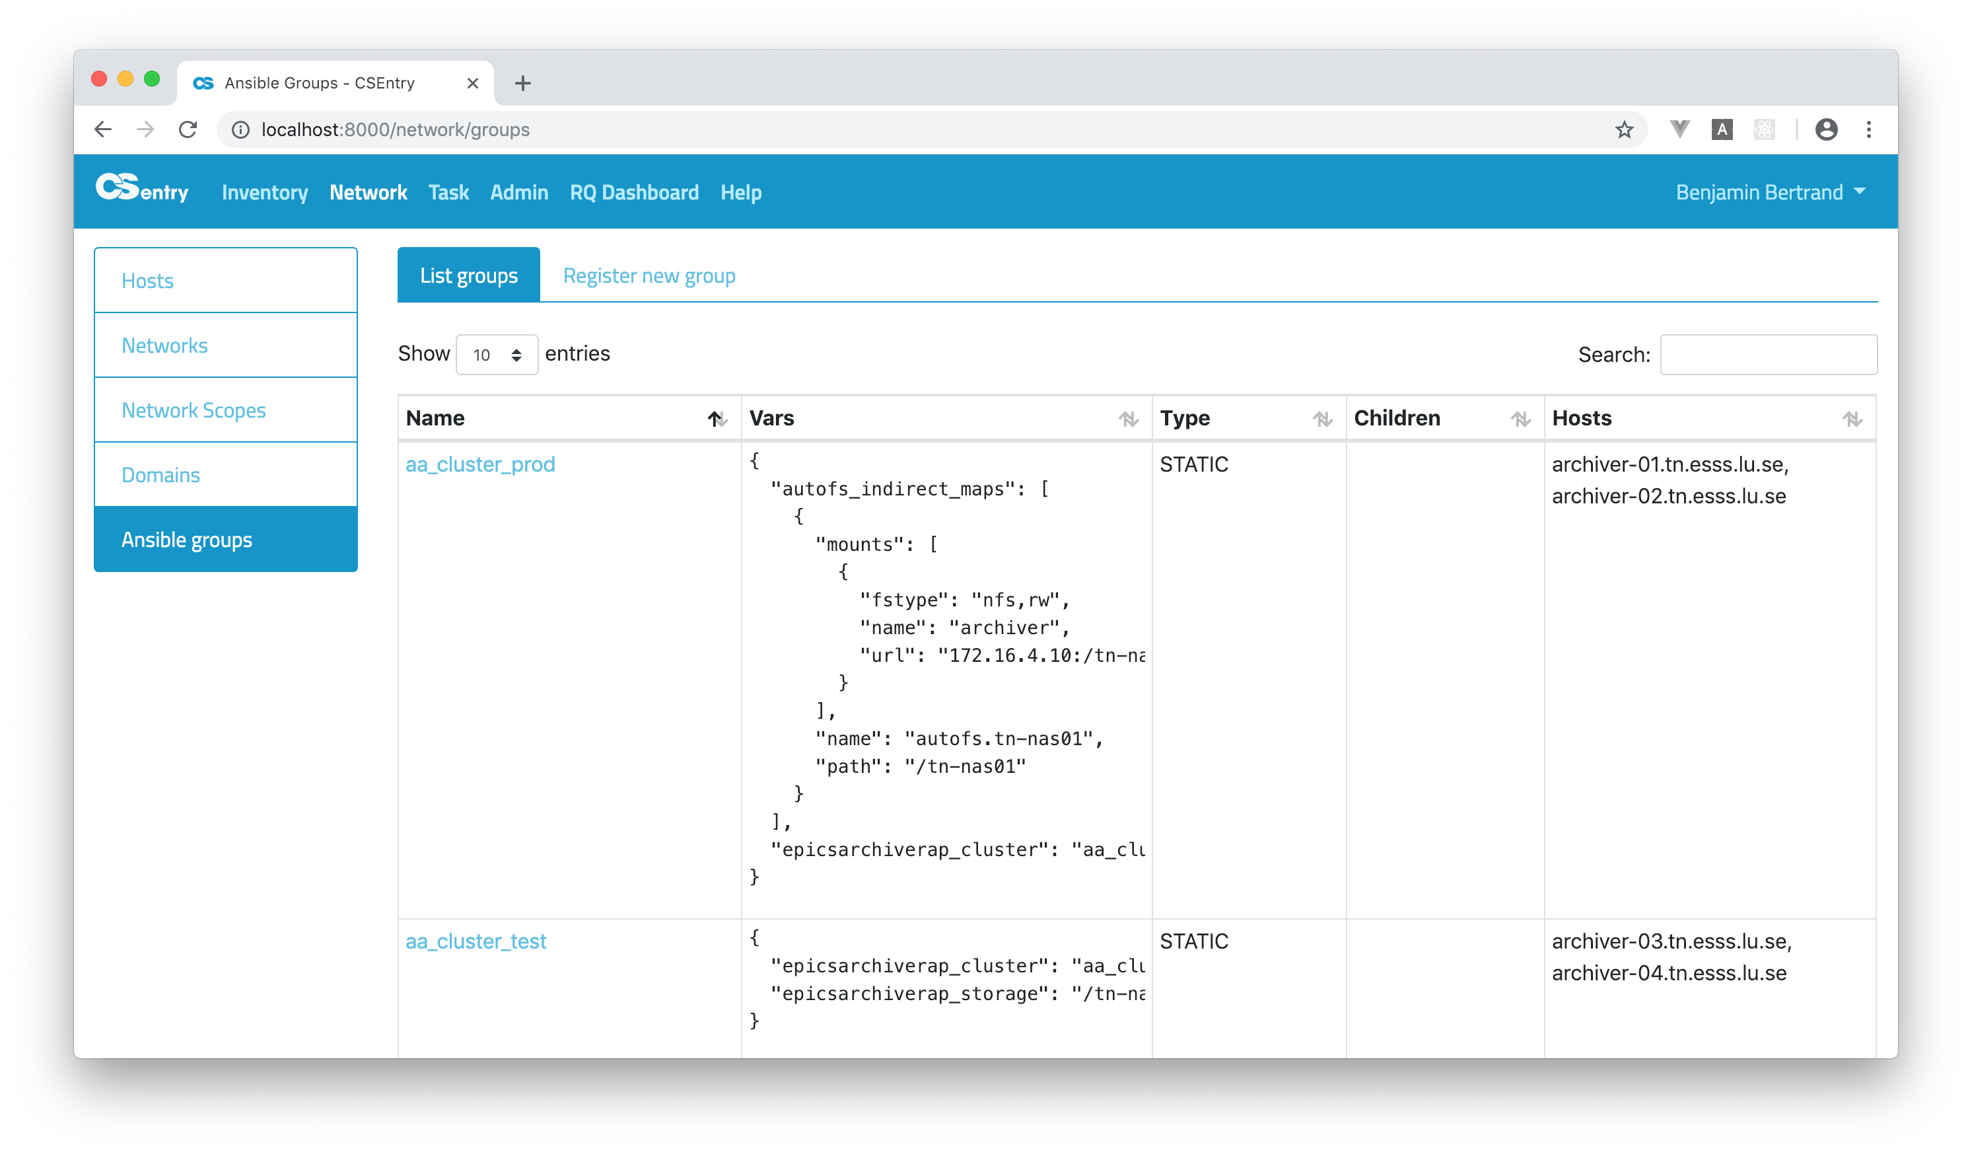1972x1156 pixels.
Task: Open Network Scopes from the sidebar
Action: point(192,410)
